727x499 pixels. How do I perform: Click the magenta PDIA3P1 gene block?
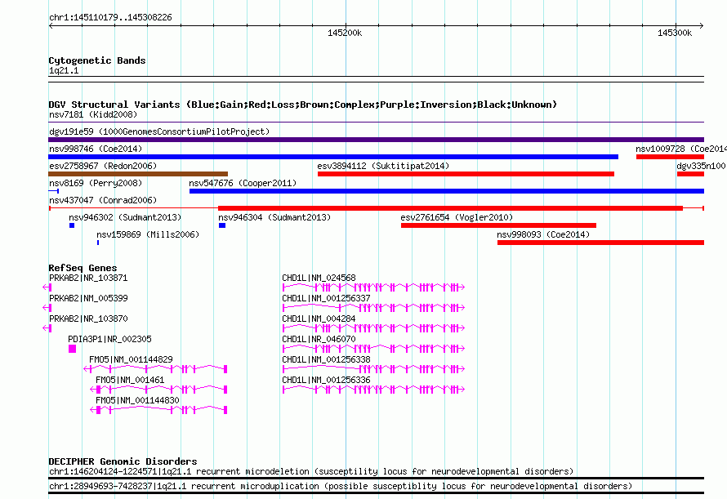tap(73, 349)
